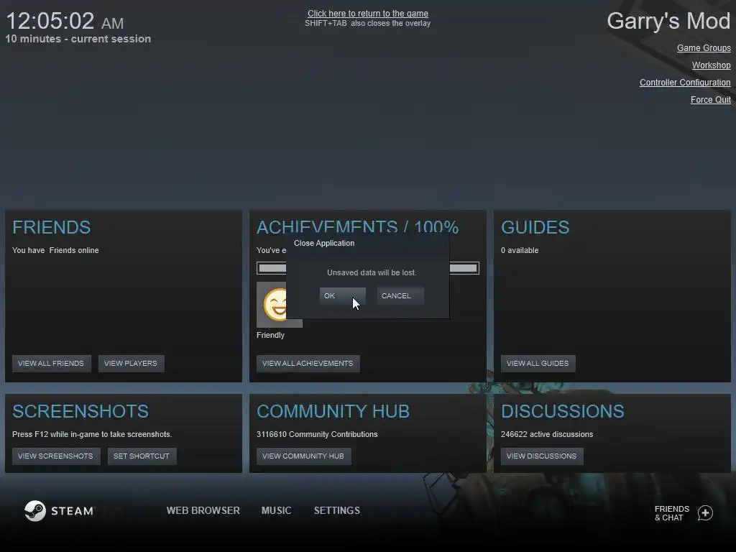Click the return to the game link
Image resolution: width=736 pixels, height=552 pixels.
click(367, 14)
